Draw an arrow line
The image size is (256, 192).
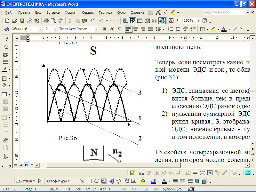(x=82, y=181)
